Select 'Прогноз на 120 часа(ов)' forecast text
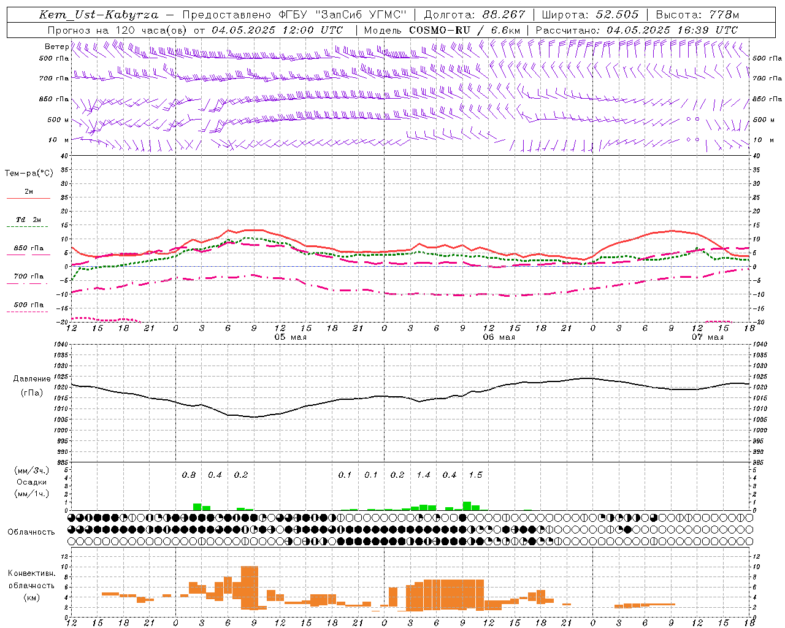Image resolution: width=785 pixels, height=628 pixels. (118, 30)
